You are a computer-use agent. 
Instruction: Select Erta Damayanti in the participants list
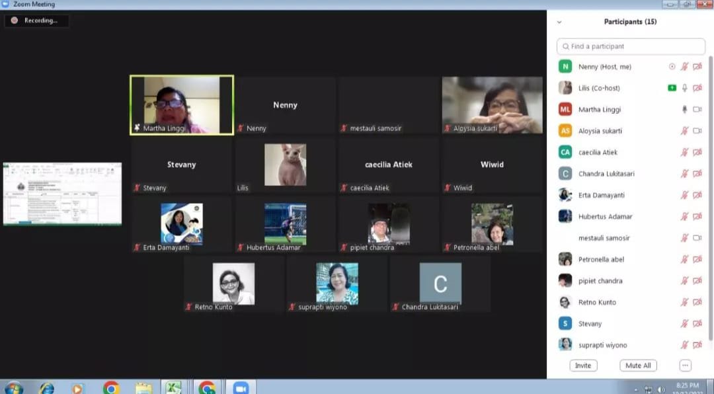coord(601,195)
